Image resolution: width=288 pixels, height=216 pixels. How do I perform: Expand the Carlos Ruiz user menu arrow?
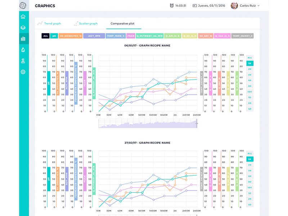point(258,6)
